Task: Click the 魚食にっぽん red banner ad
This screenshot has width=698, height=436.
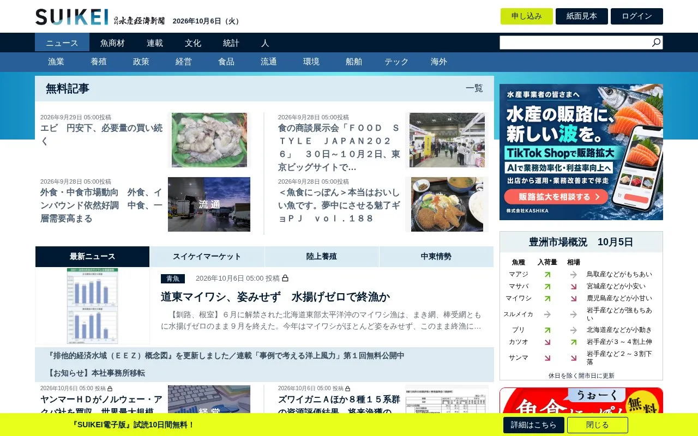Action: [x=581, y=401]
